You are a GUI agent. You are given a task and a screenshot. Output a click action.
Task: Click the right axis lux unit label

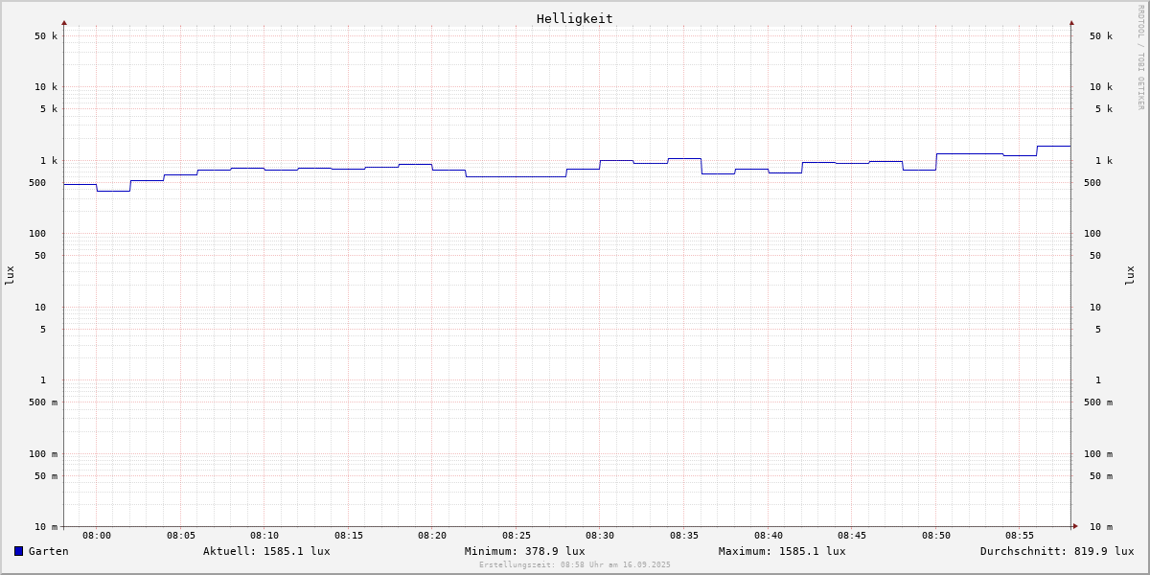tap(1130, 275)
